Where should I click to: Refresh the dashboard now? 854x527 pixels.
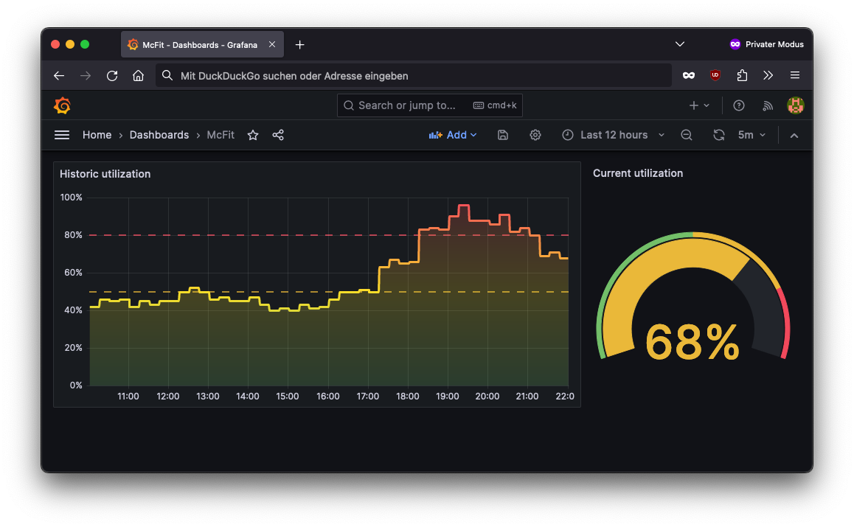point(718,135)
